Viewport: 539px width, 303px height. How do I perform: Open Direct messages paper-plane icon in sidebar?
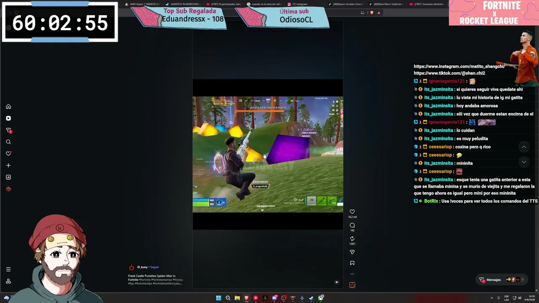(8, 130)
